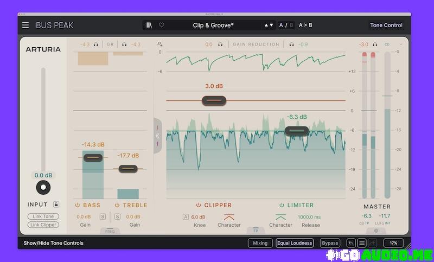Click the 17% CPU meter
Screen dimensions: 434x262
[x=393, y=243]
